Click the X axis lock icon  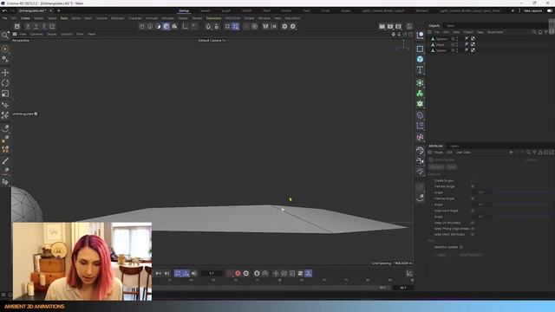(28, 27)
